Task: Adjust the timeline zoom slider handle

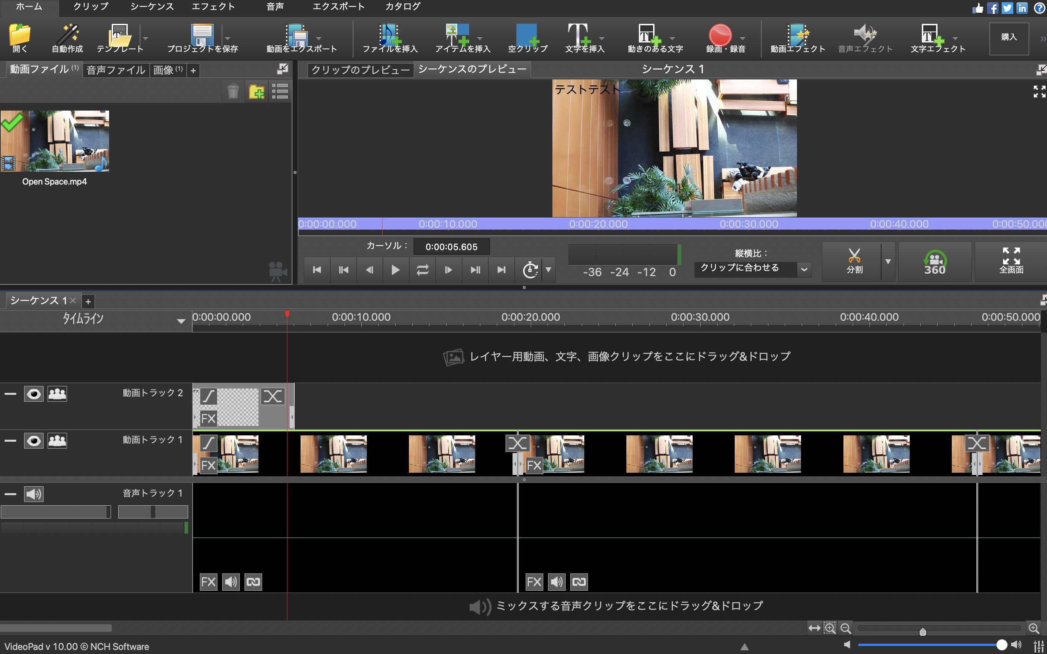Action: (x=923, y=632)
